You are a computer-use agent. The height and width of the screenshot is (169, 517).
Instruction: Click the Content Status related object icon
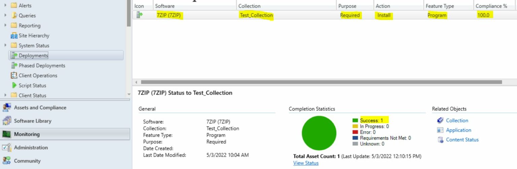click(440, 140)
